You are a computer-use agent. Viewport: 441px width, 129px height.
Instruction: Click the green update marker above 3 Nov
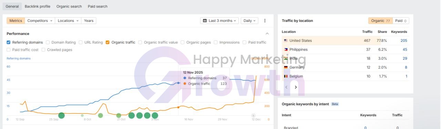[155, 115]
